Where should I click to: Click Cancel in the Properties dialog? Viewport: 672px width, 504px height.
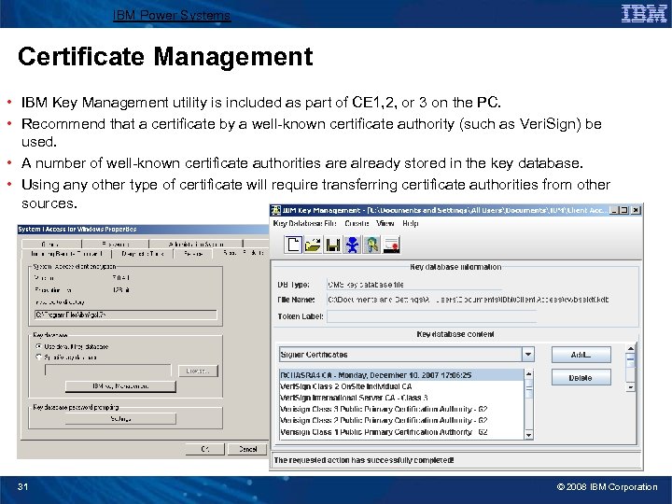(x=247, y=449)
